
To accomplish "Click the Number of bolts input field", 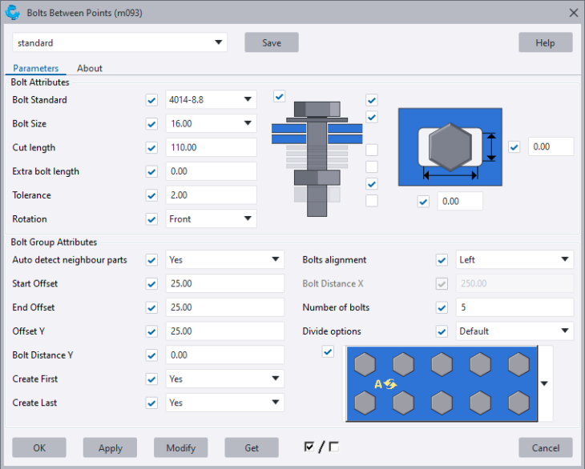I will [514, 307].
